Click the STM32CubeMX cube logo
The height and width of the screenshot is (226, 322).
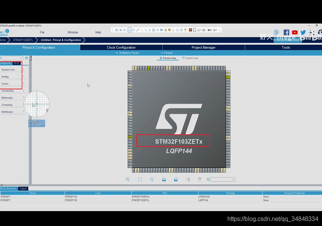pos(7,31)
